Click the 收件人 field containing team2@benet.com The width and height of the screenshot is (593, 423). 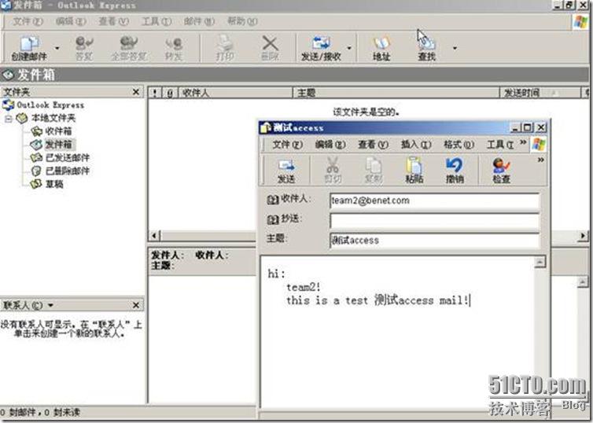[x=434, y=200]
